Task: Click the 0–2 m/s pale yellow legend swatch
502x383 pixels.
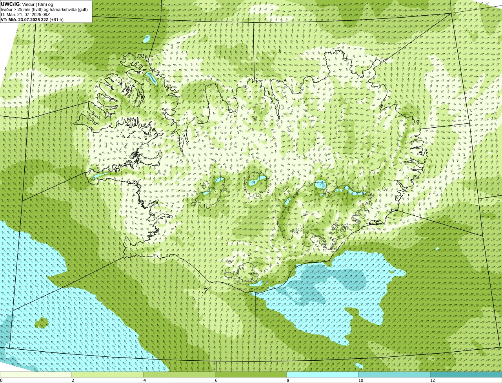Action: pos(36,375)
